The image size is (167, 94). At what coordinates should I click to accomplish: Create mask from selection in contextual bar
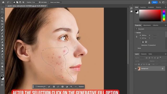[x=63, y=87]
